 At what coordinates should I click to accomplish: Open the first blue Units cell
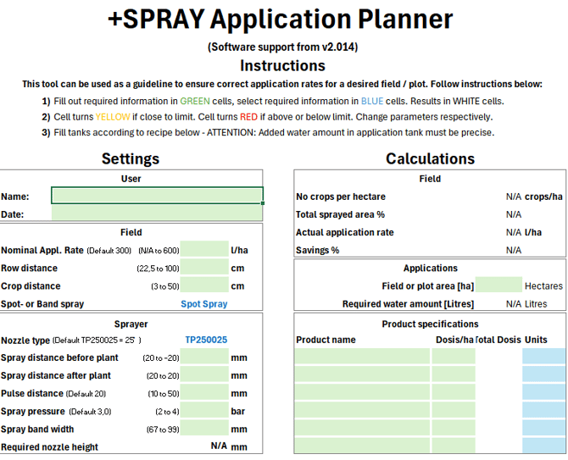point(543,357)
